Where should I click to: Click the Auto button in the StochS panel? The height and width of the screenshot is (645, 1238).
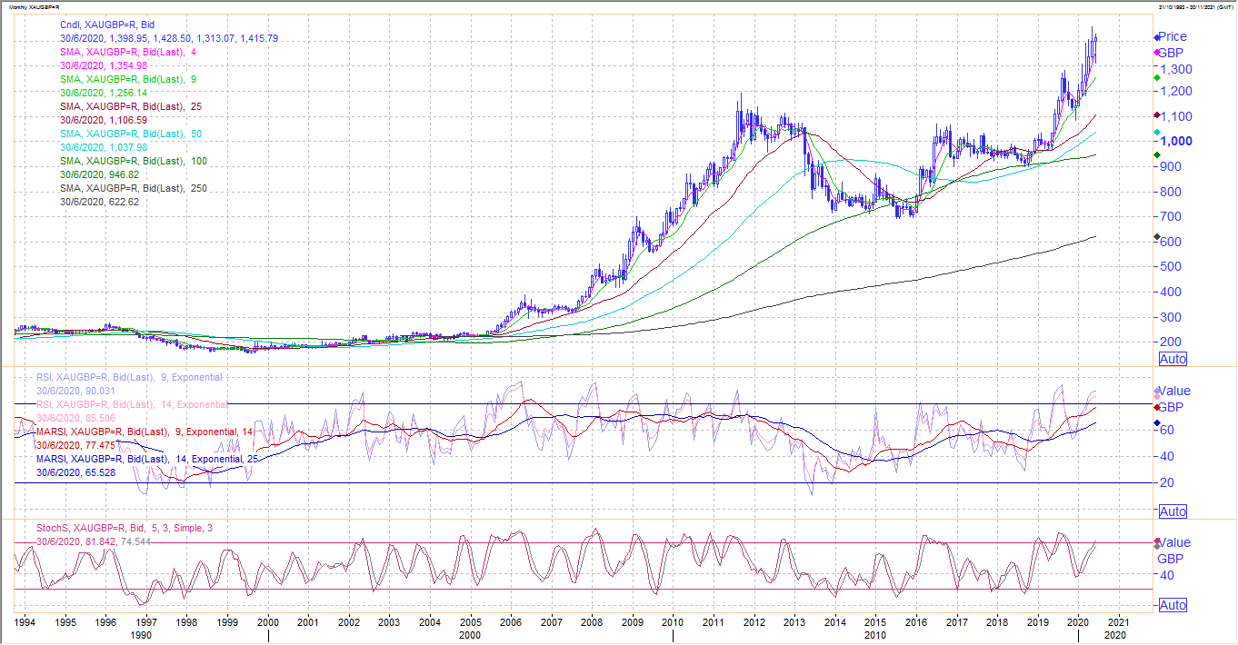coord(1173,605)
